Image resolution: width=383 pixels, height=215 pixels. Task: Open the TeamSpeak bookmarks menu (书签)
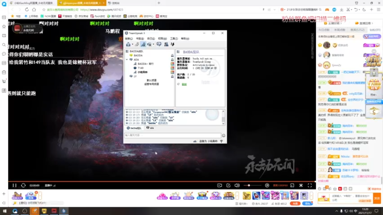tap(140, 39)
